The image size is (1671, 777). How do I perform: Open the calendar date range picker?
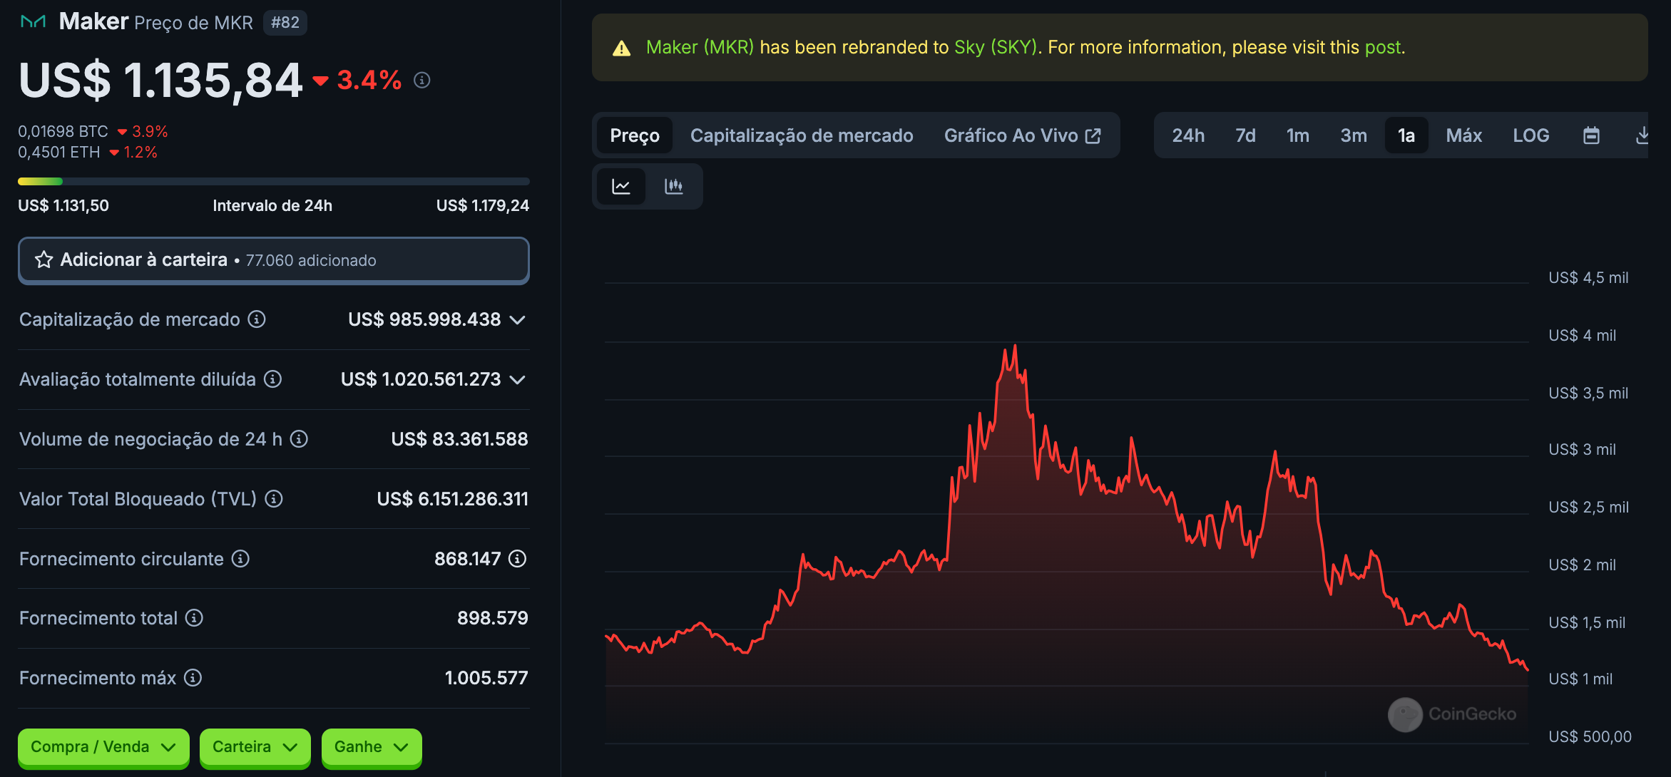click(1591, 135)
